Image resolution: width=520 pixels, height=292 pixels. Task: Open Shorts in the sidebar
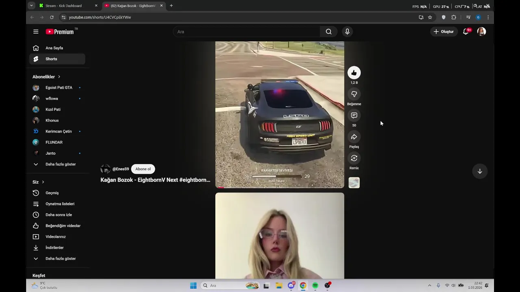tap(57, 59)
